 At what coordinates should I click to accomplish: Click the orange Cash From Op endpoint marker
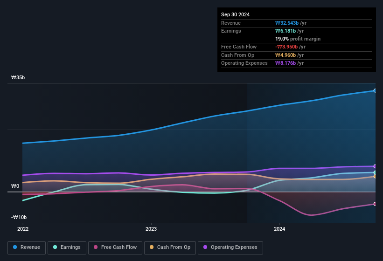[x=375, y=176]
